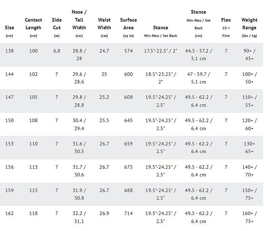
Task: Select the 100+ / 50+ weight range cell
Action: pos(249,78)
